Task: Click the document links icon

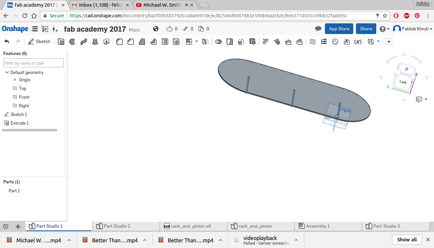Action: 185,29
